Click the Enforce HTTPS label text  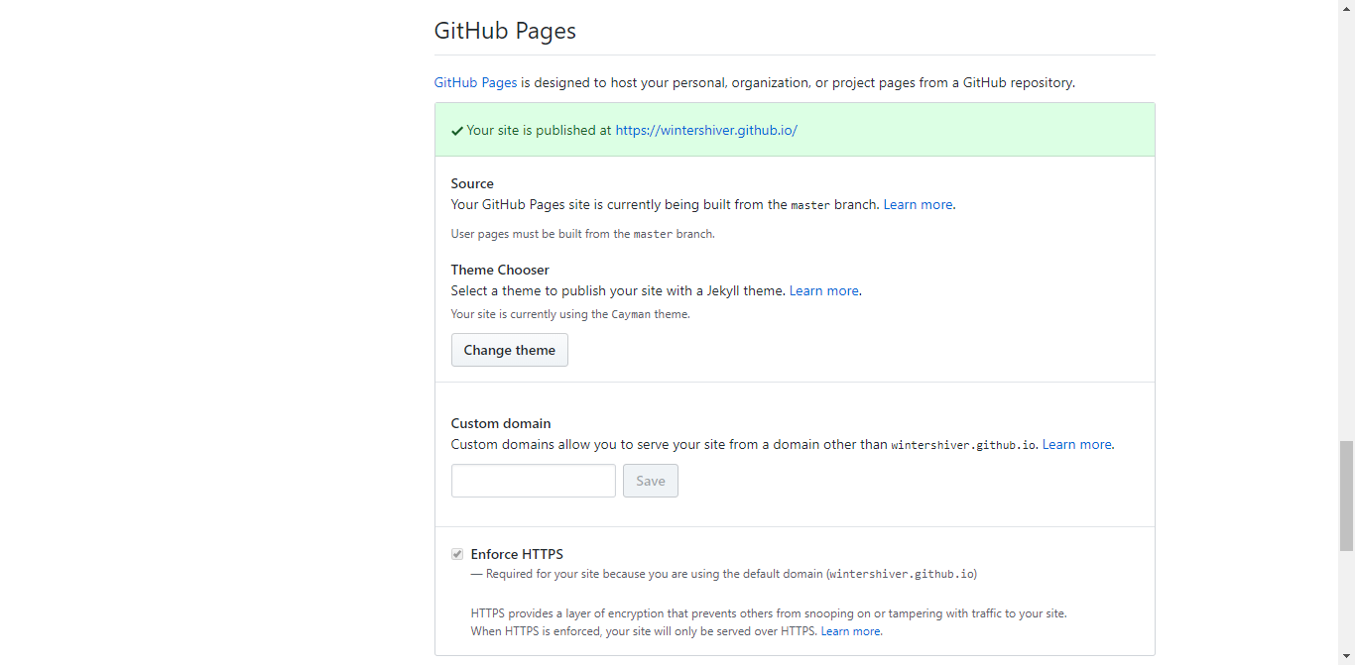pos(517,554)
